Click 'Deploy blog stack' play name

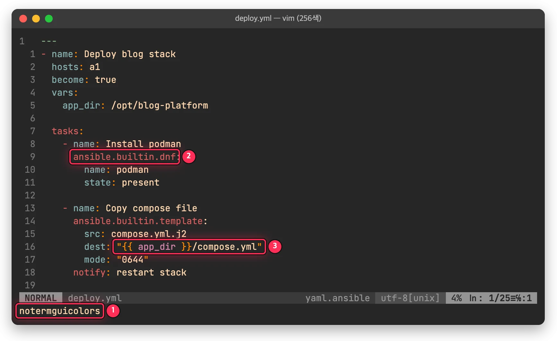click(130, 54)
